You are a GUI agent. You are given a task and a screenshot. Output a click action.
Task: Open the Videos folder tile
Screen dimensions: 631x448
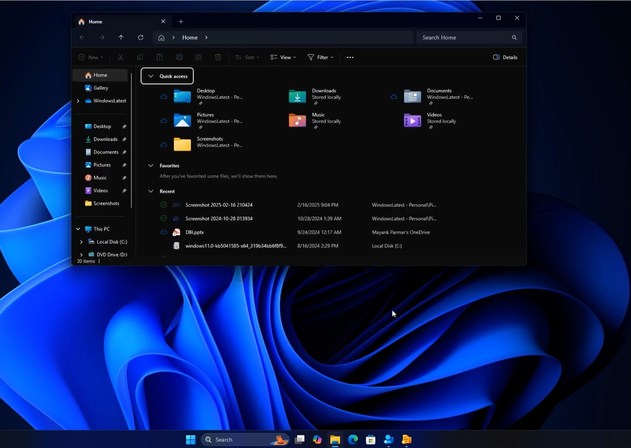click(430, 120)
